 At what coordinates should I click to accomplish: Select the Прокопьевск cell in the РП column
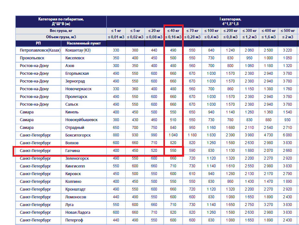(x=32, y=58)
